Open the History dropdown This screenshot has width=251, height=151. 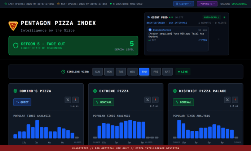pyautogui.click(x=184, y=4)
